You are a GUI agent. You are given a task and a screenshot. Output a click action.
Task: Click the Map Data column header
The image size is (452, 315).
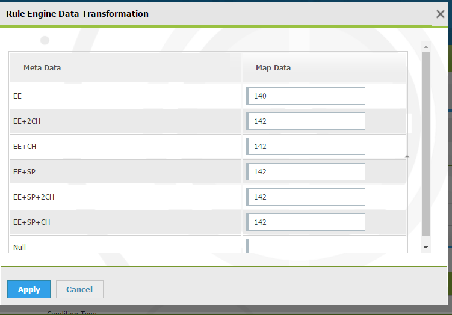(273, 68)
